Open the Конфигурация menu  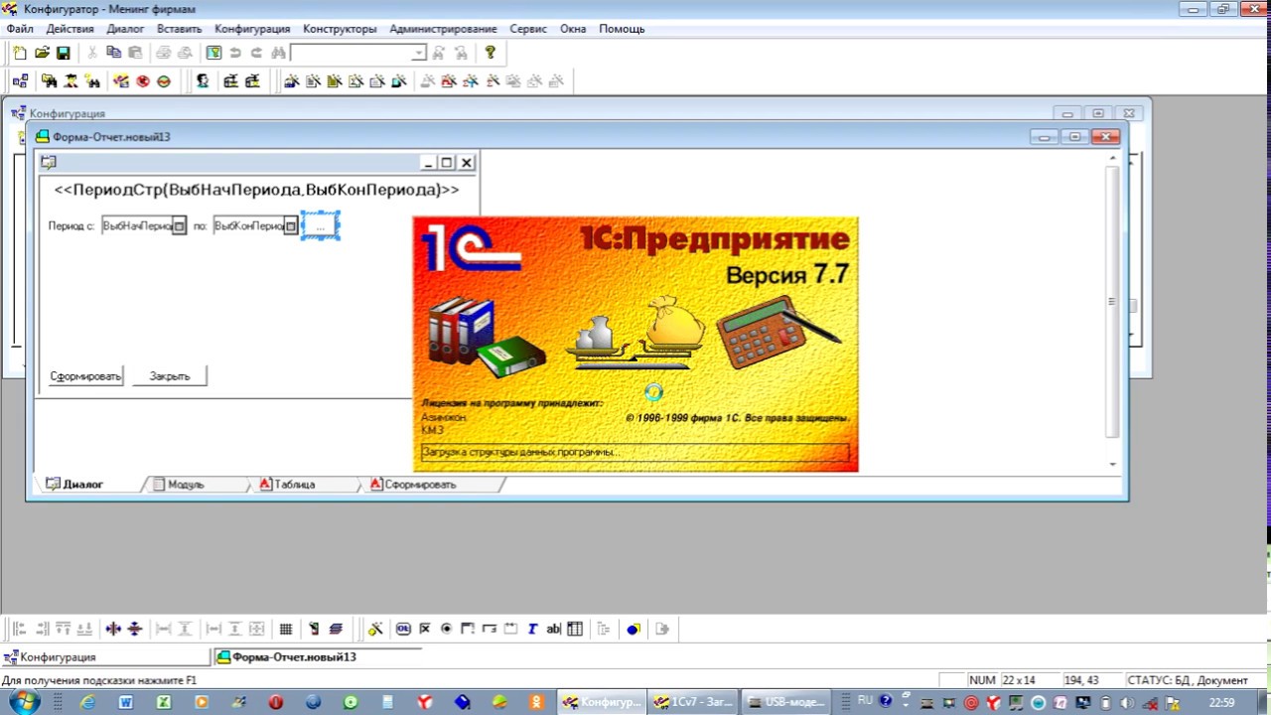coord(252,29)
